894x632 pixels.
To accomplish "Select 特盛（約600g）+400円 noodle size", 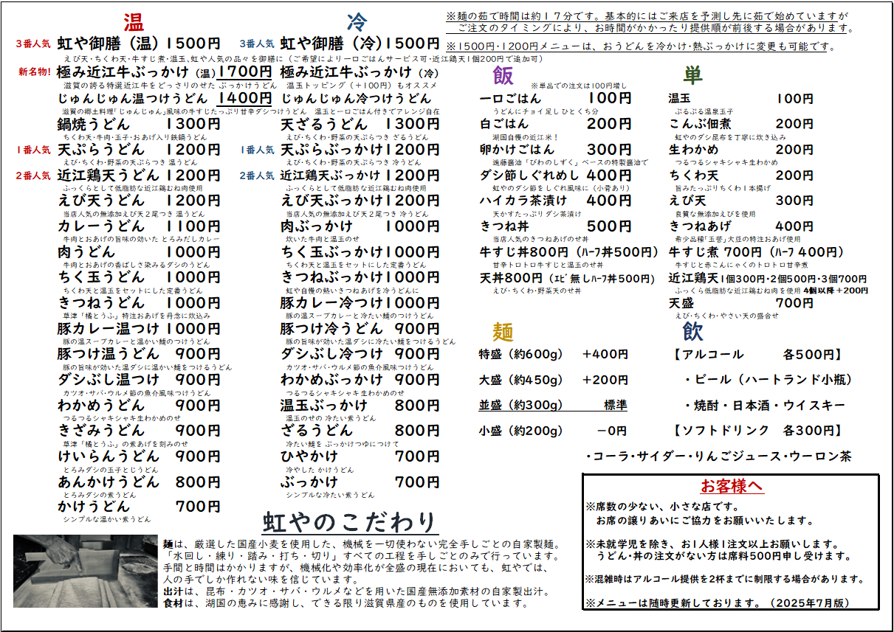I will pos(553,355).
